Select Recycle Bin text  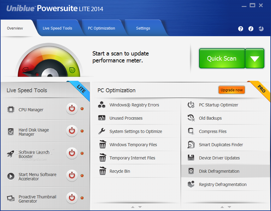tap(120, 171)
